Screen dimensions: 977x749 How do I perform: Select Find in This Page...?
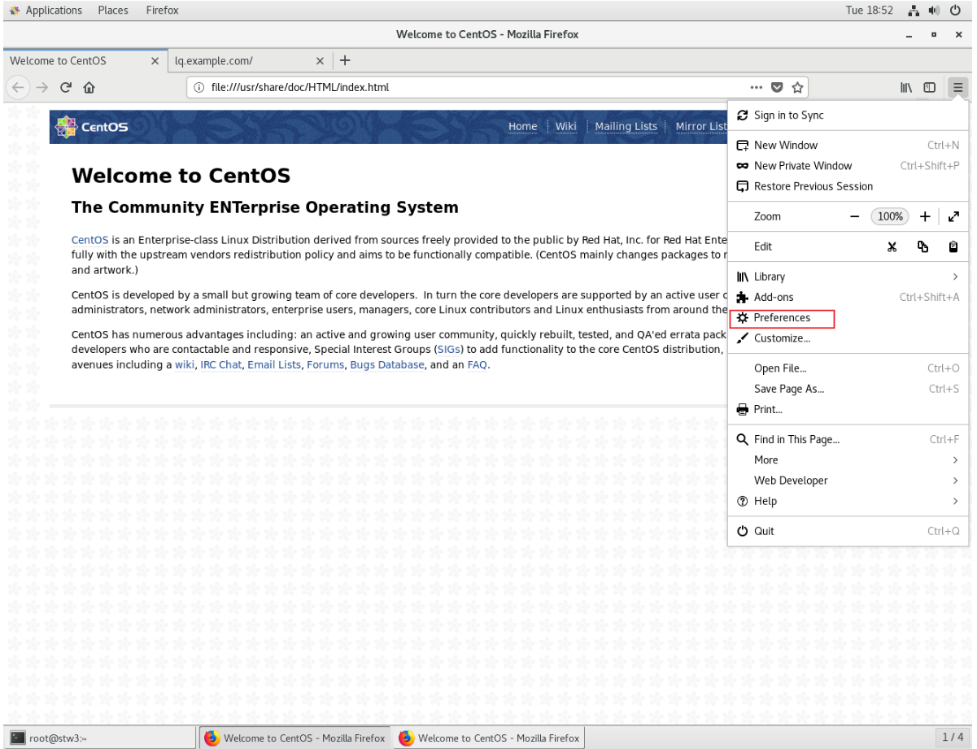click(848, 439)
